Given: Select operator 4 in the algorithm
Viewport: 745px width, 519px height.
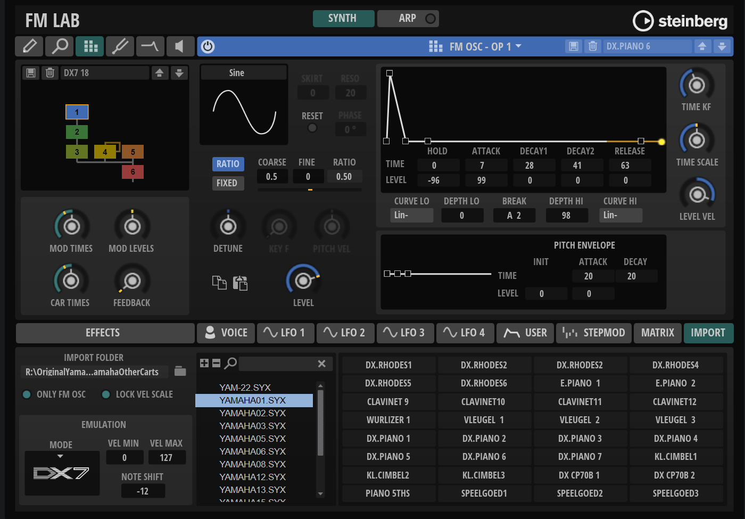Looking at the screenshot, I should [105, 152].
